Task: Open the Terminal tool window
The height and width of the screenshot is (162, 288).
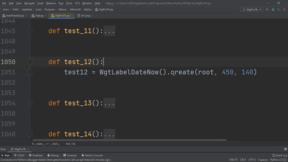Action: click(x=70, y=155)
